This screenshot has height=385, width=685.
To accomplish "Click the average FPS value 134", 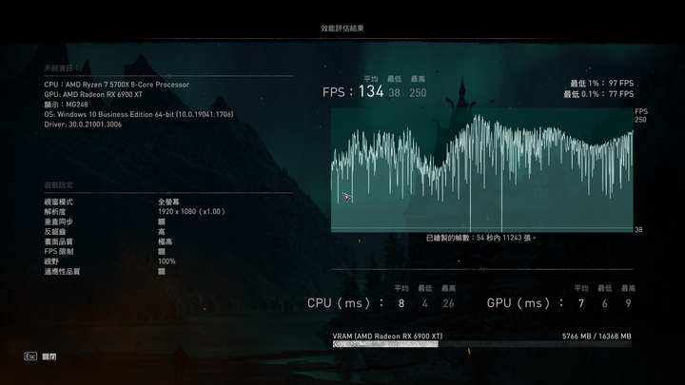I will pos(371,91).
